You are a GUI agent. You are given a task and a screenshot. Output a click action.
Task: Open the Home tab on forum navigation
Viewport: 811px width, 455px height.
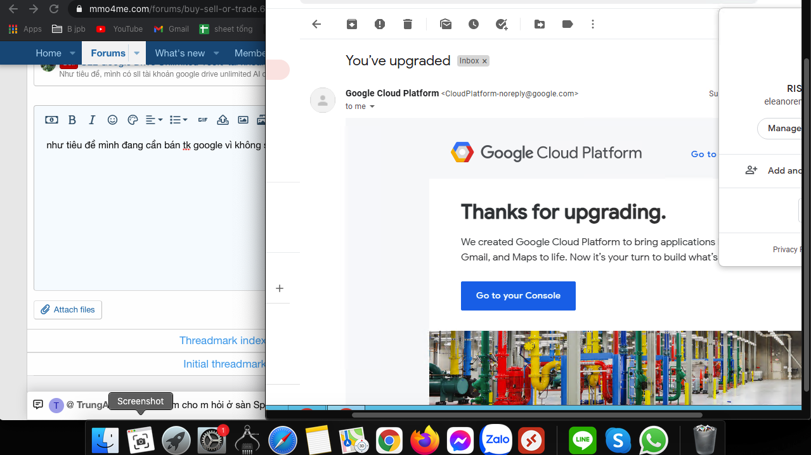point(49,53)
